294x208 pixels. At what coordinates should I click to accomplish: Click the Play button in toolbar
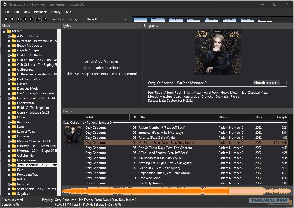pyautogui.click(x=19, y=19)
